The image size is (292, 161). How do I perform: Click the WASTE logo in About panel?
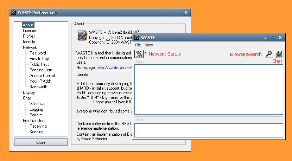(82, 36)
